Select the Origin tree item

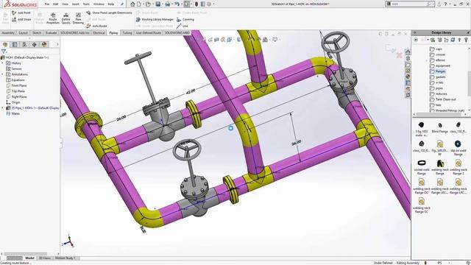point(13,102)
